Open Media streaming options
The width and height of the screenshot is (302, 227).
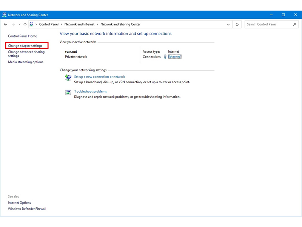[26, 62]
